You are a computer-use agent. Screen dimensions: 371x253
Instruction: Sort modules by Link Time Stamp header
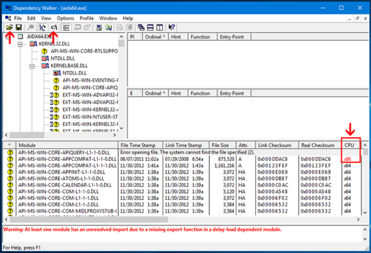click(186, 145)
